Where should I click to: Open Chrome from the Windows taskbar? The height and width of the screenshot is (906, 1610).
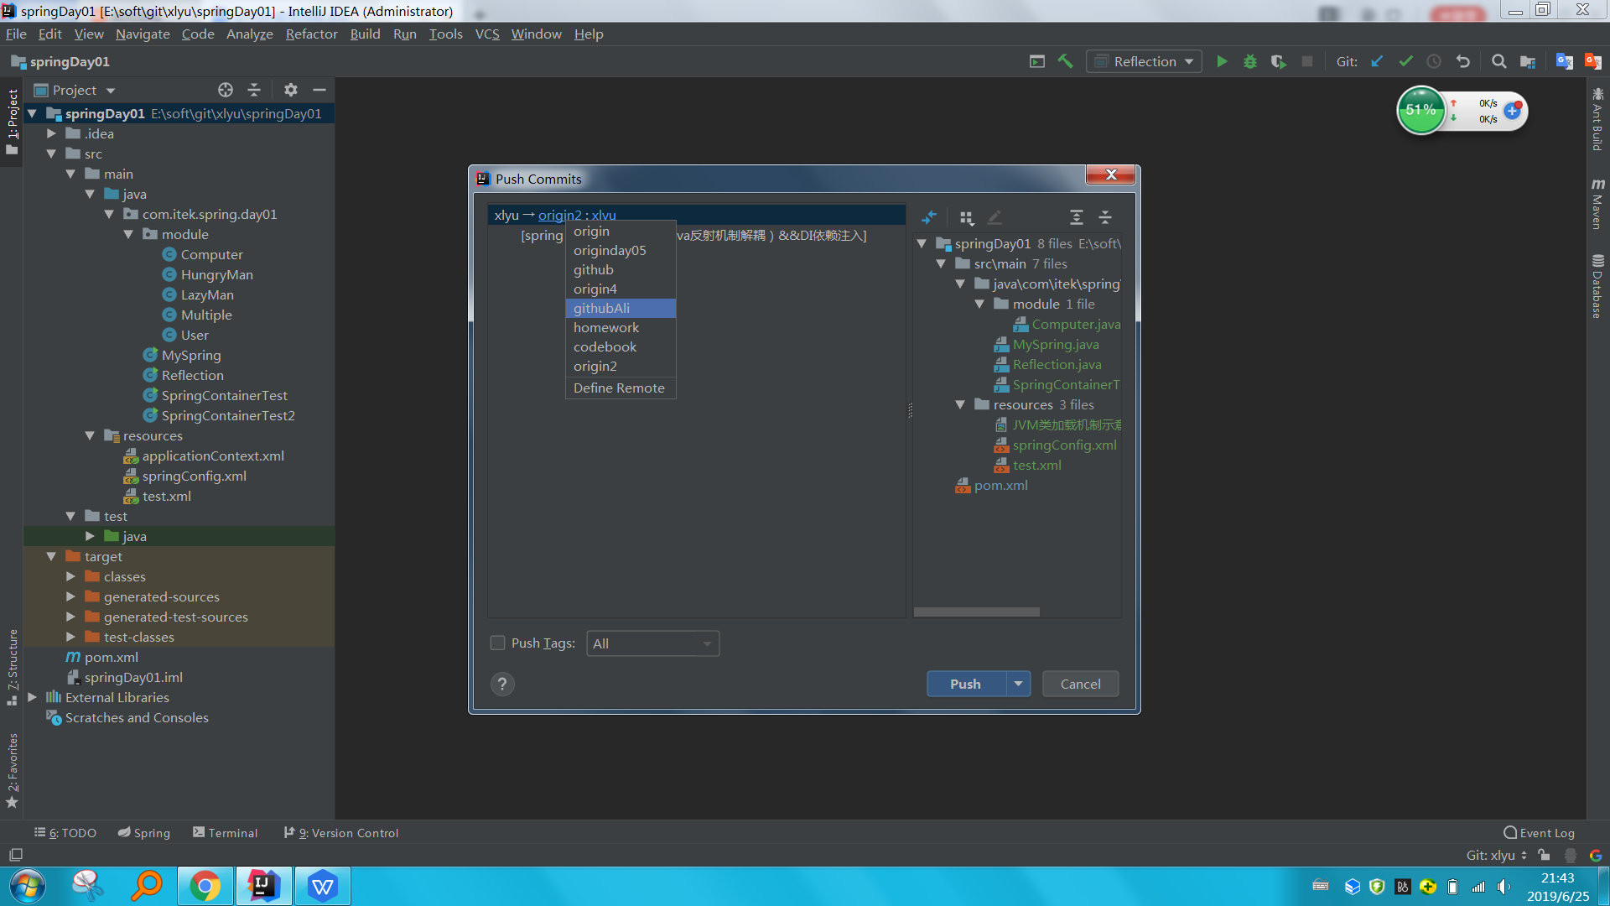point(205,886)
